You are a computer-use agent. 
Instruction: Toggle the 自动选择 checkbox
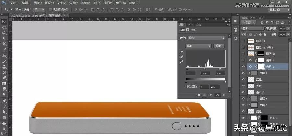[x=17, y=9]
